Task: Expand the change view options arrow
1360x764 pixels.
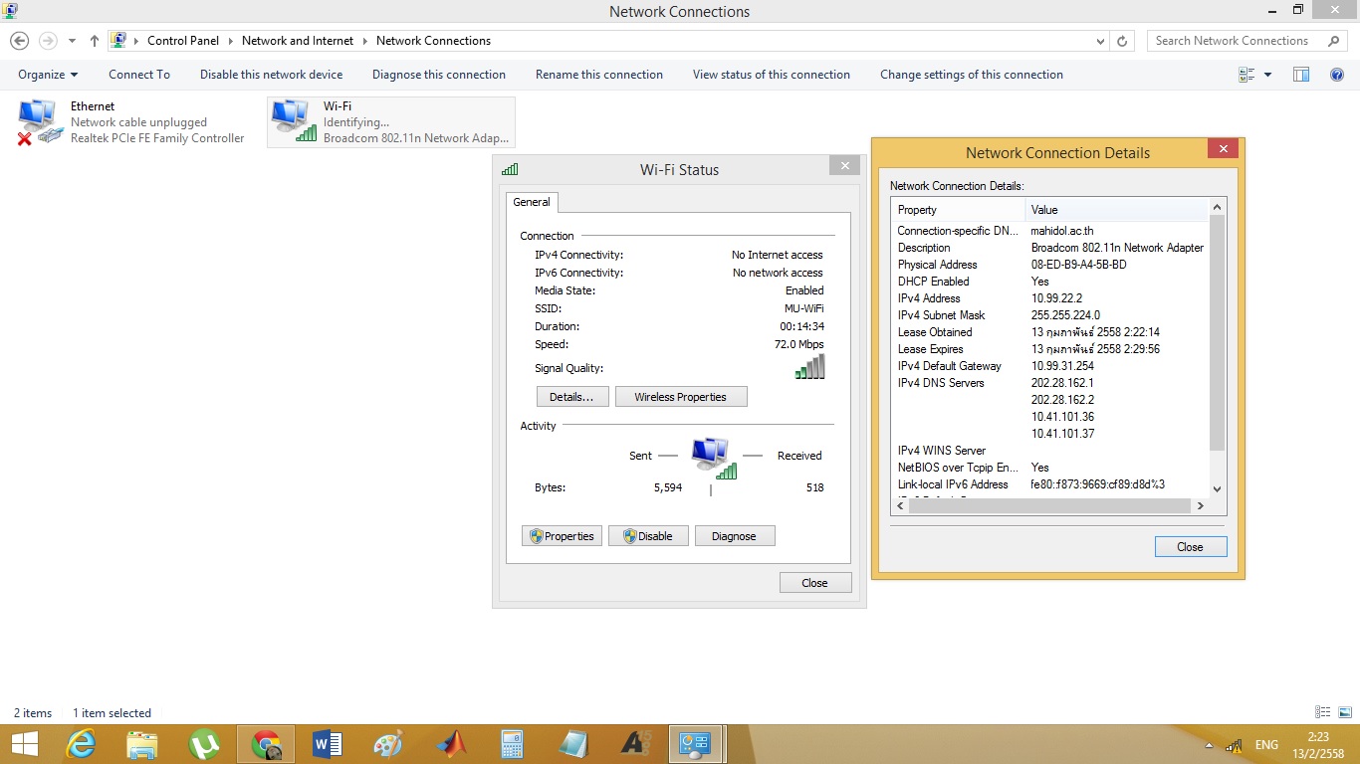Action: pos(1267,75)
